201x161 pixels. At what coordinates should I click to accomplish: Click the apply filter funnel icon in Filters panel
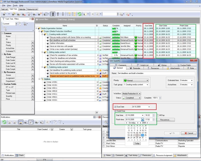coord(19,24)
